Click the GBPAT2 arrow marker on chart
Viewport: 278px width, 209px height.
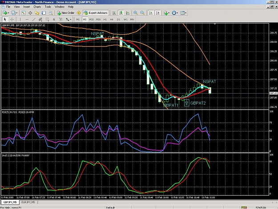[x=186, y=103]
